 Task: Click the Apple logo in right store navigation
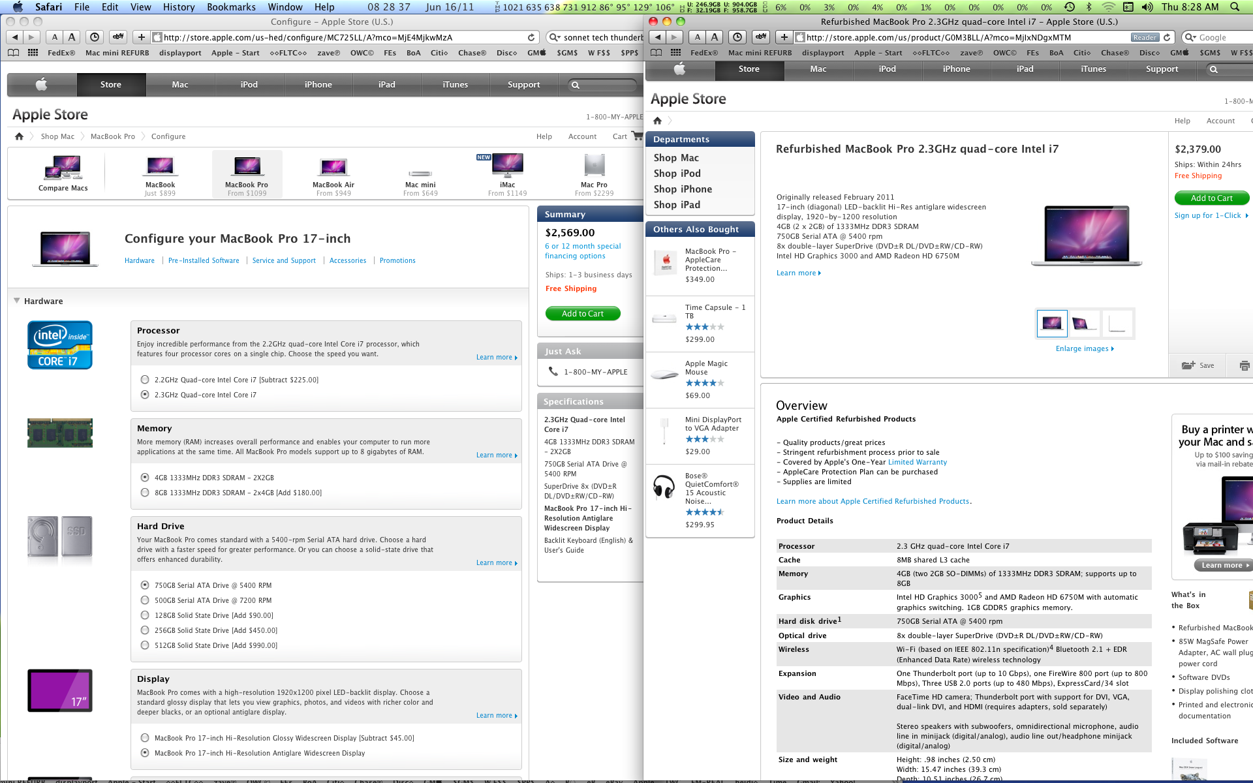coord(680,69)
